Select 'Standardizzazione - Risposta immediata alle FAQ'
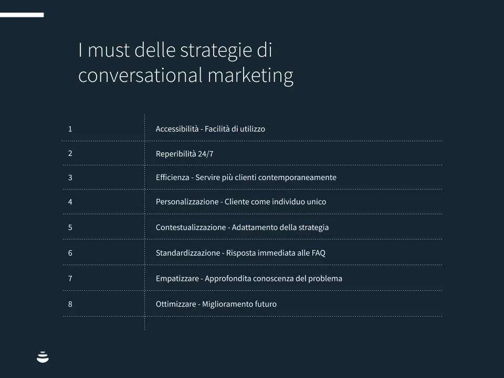Viewport: 504px width, 378px height. click(240, 253)
